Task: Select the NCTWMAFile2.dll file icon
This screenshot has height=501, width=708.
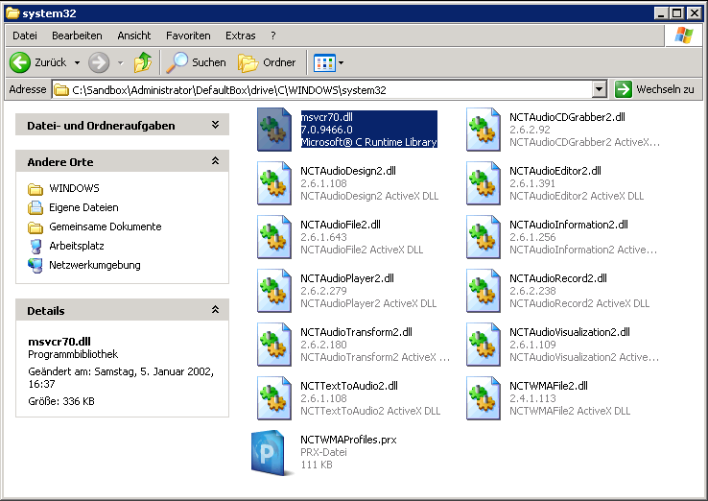Action: pos(484,398)
